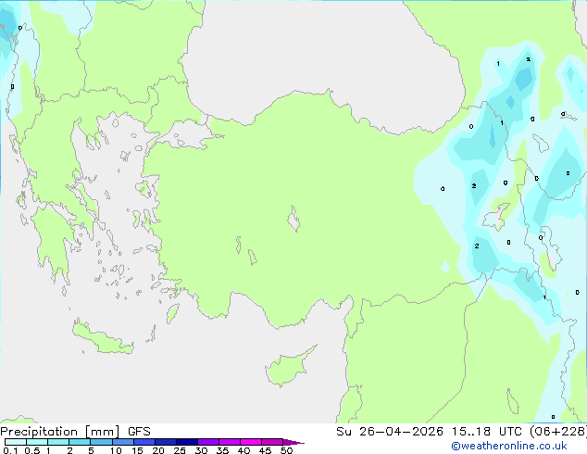Click the island of Cyprus on map
Screen dimensions: 587x454
288,368
